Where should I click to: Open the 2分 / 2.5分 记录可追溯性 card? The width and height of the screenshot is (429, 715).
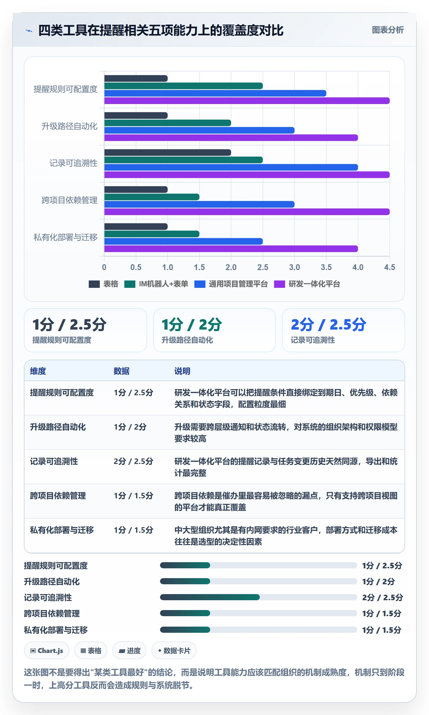[344, 330]
